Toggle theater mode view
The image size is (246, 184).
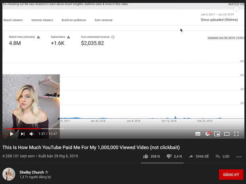click(227, 134)
